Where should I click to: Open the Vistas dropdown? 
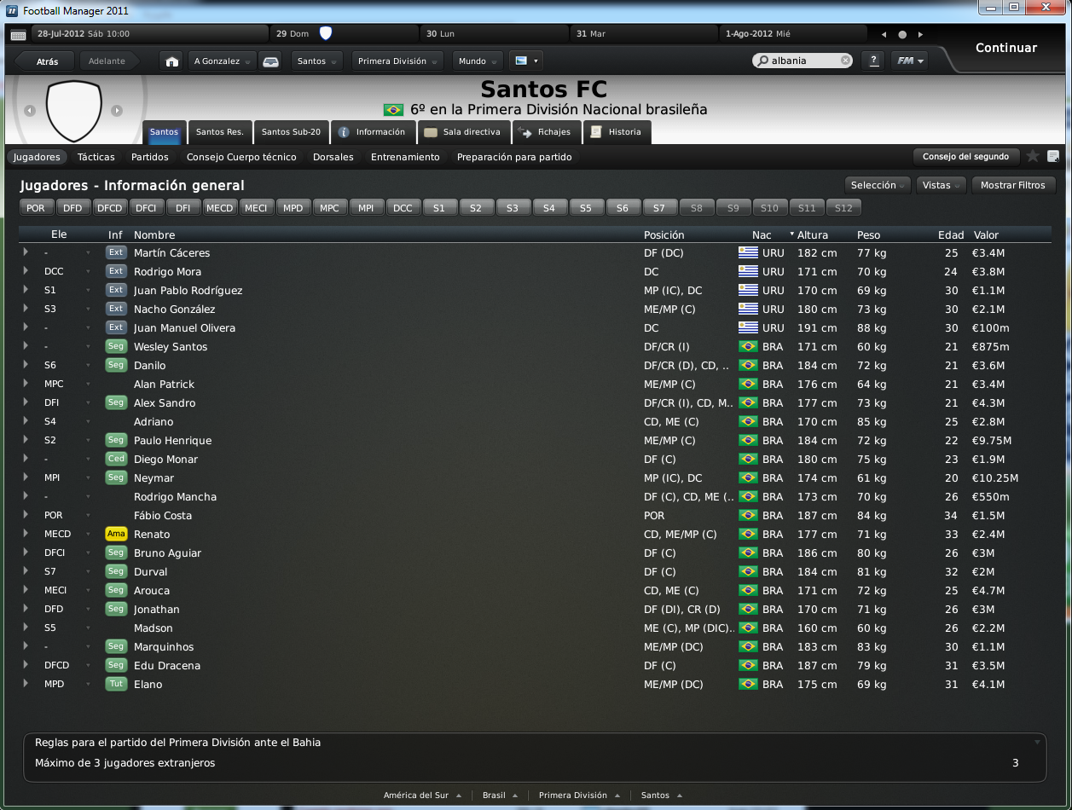coord(942,185)
